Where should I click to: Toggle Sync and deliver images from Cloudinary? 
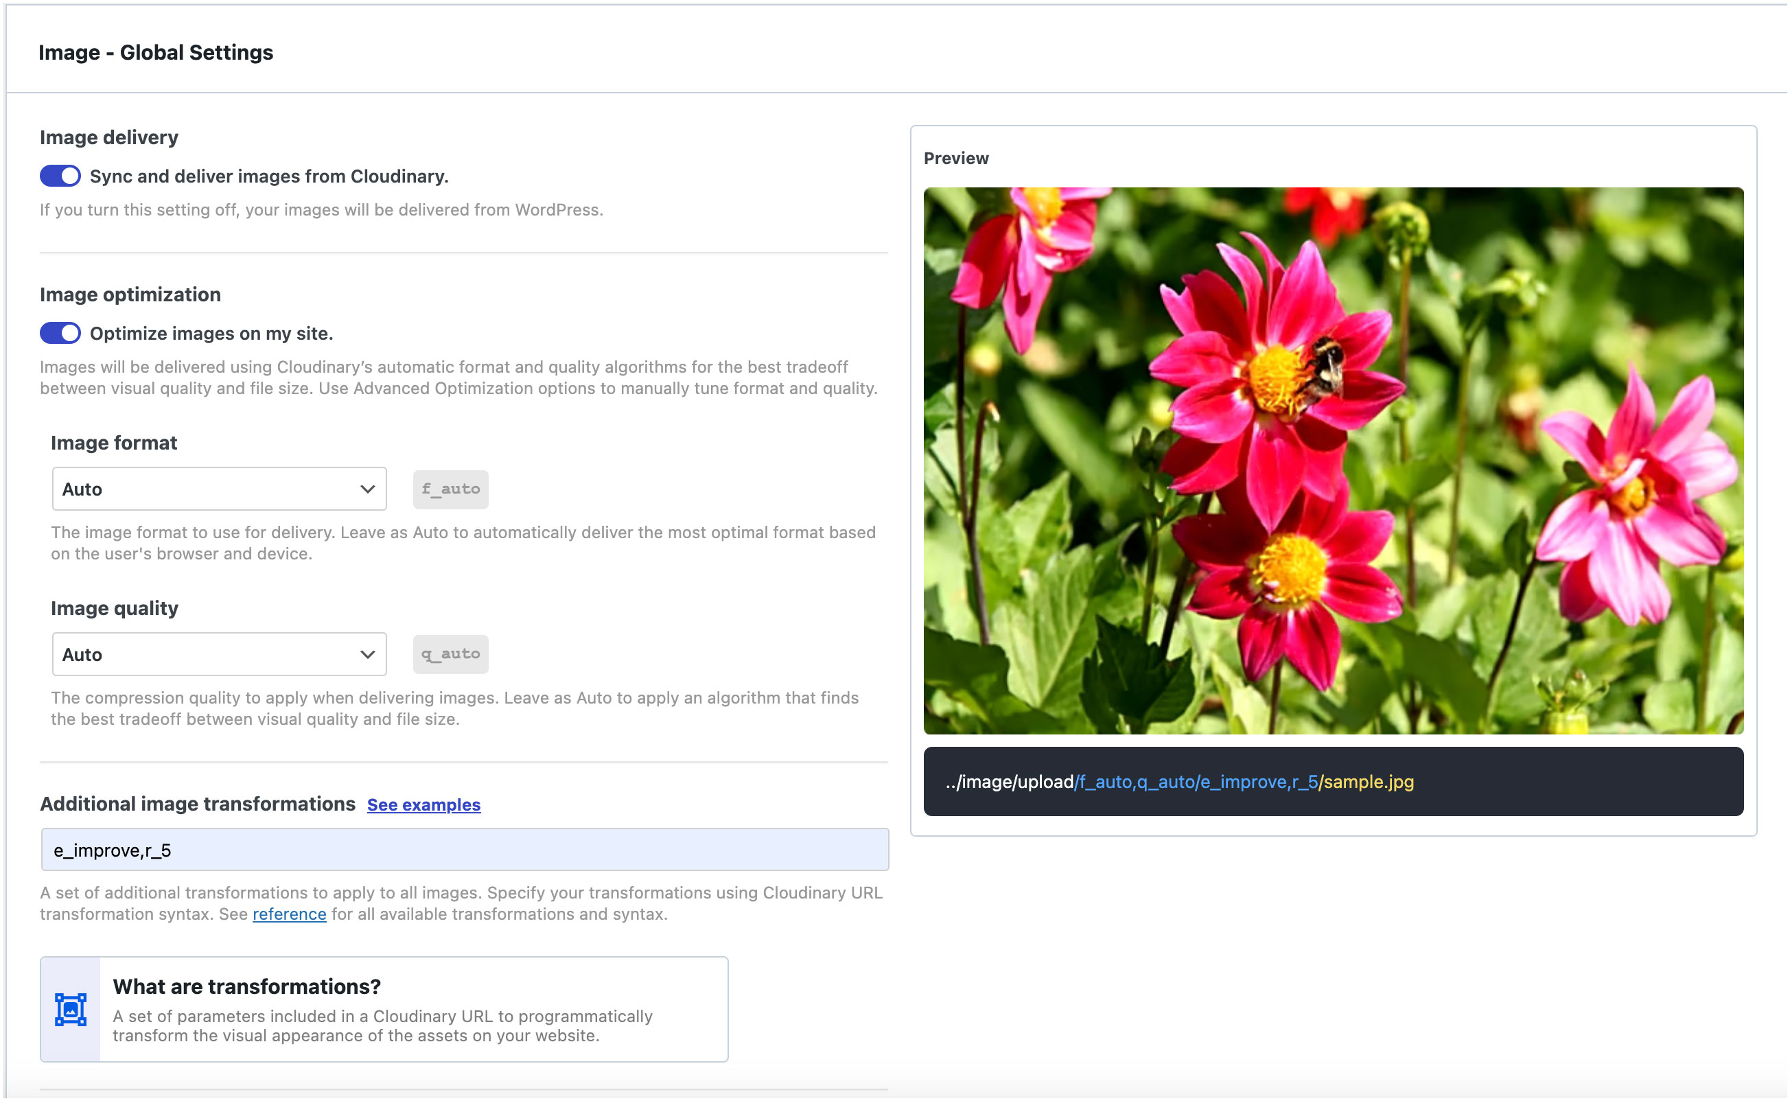[x=60, y=176]
